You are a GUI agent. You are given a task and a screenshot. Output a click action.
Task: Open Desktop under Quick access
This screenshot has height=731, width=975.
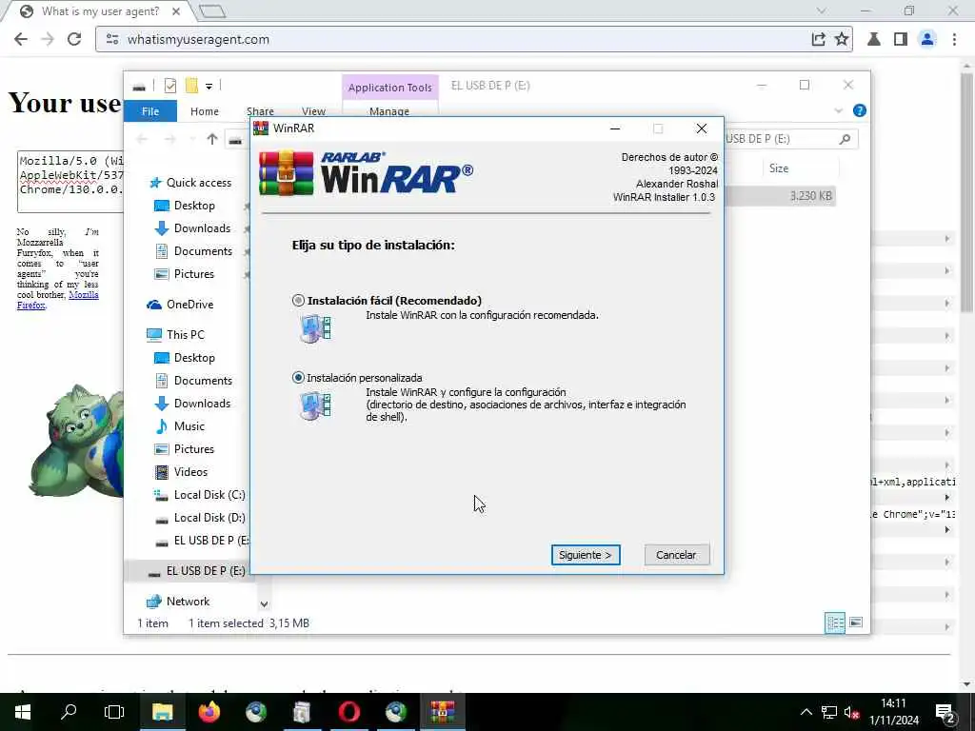point(194,206)
